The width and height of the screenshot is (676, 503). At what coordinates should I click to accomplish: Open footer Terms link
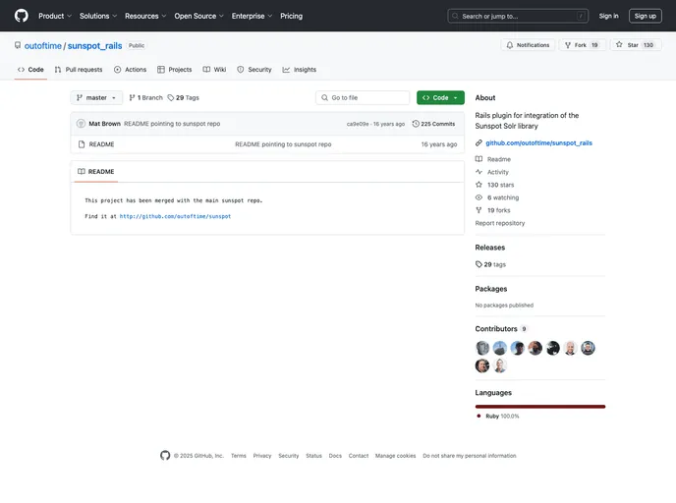click(x=239, y=456)
